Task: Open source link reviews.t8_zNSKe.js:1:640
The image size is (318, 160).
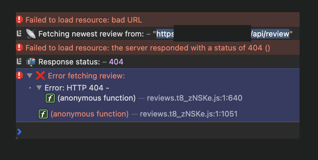Action: (194, 98)
